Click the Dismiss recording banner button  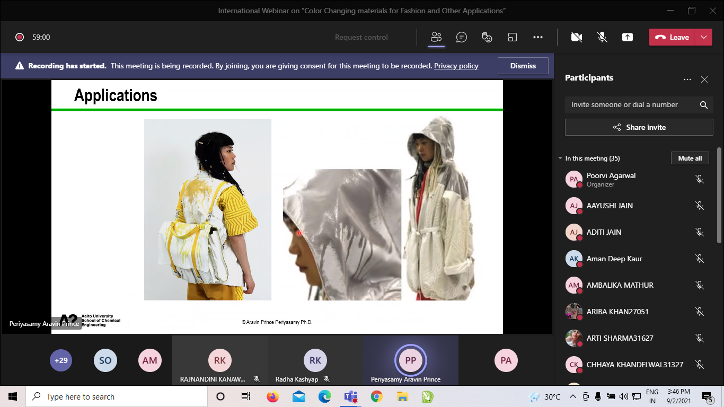pyautogui.click(x=523, y=66)
